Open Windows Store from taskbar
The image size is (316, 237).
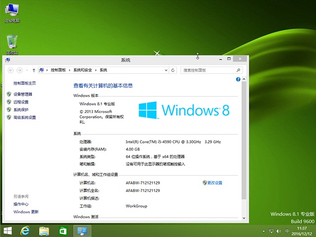pyautogui.click(x=63, y=231)
